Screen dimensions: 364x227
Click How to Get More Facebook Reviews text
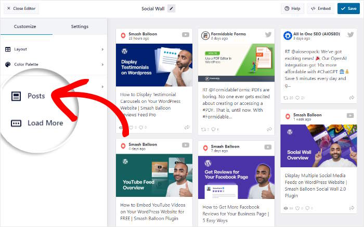click(x=236, y=214)
